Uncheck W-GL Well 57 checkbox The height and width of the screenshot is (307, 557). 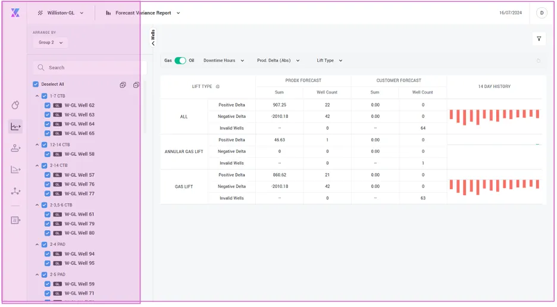47,175
